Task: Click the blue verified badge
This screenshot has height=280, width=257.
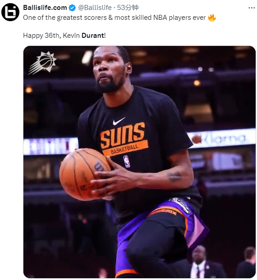Action: (72, 8)
